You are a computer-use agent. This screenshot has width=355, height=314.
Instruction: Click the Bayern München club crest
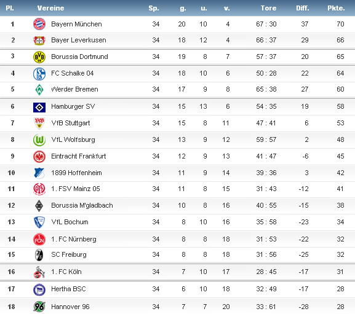click(39, 24)
